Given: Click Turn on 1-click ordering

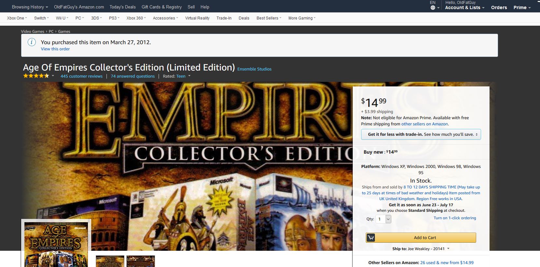Looking at the screenshot, I should (455, 218).
